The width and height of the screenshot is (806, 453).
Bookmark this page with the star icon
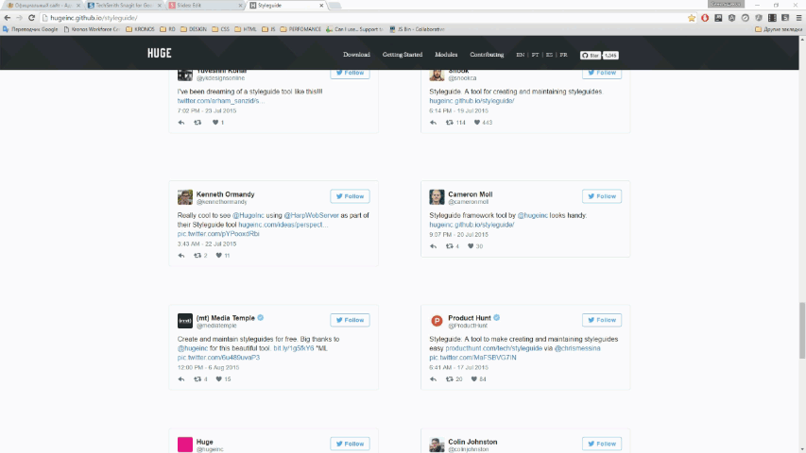[692, 18]
